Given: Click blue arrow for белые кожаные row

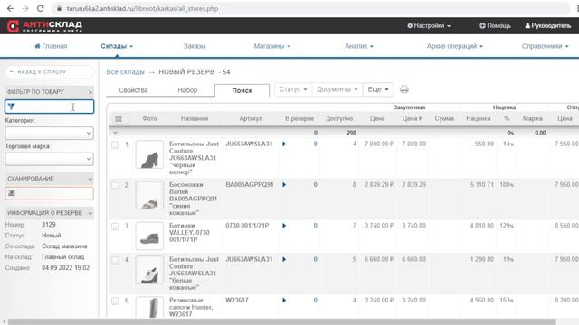Looking at the screenshot, I should pos(284,259).
